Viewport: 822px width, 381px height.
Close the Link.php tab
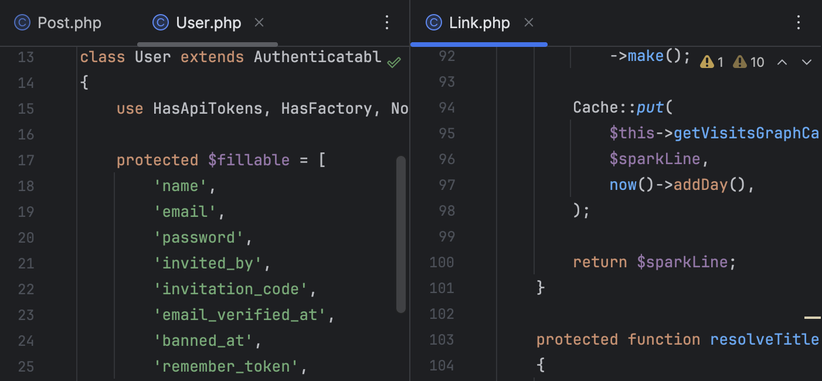pos(528,22)
